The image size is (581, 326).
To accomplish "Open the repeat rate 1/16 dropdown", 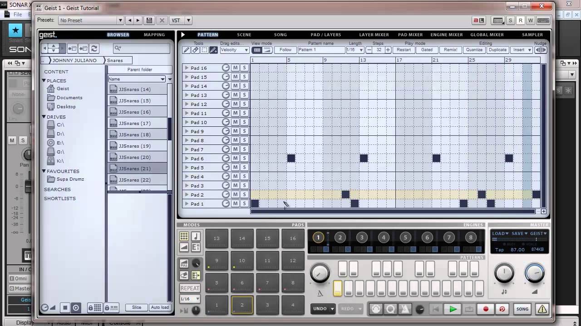I will (190, 299).
